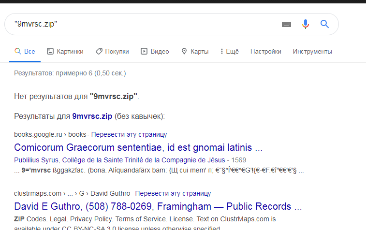Screen dimensions: 366x230
Task: Open Comicorum Graecorum sententiae result
Action: click(138, 147)
